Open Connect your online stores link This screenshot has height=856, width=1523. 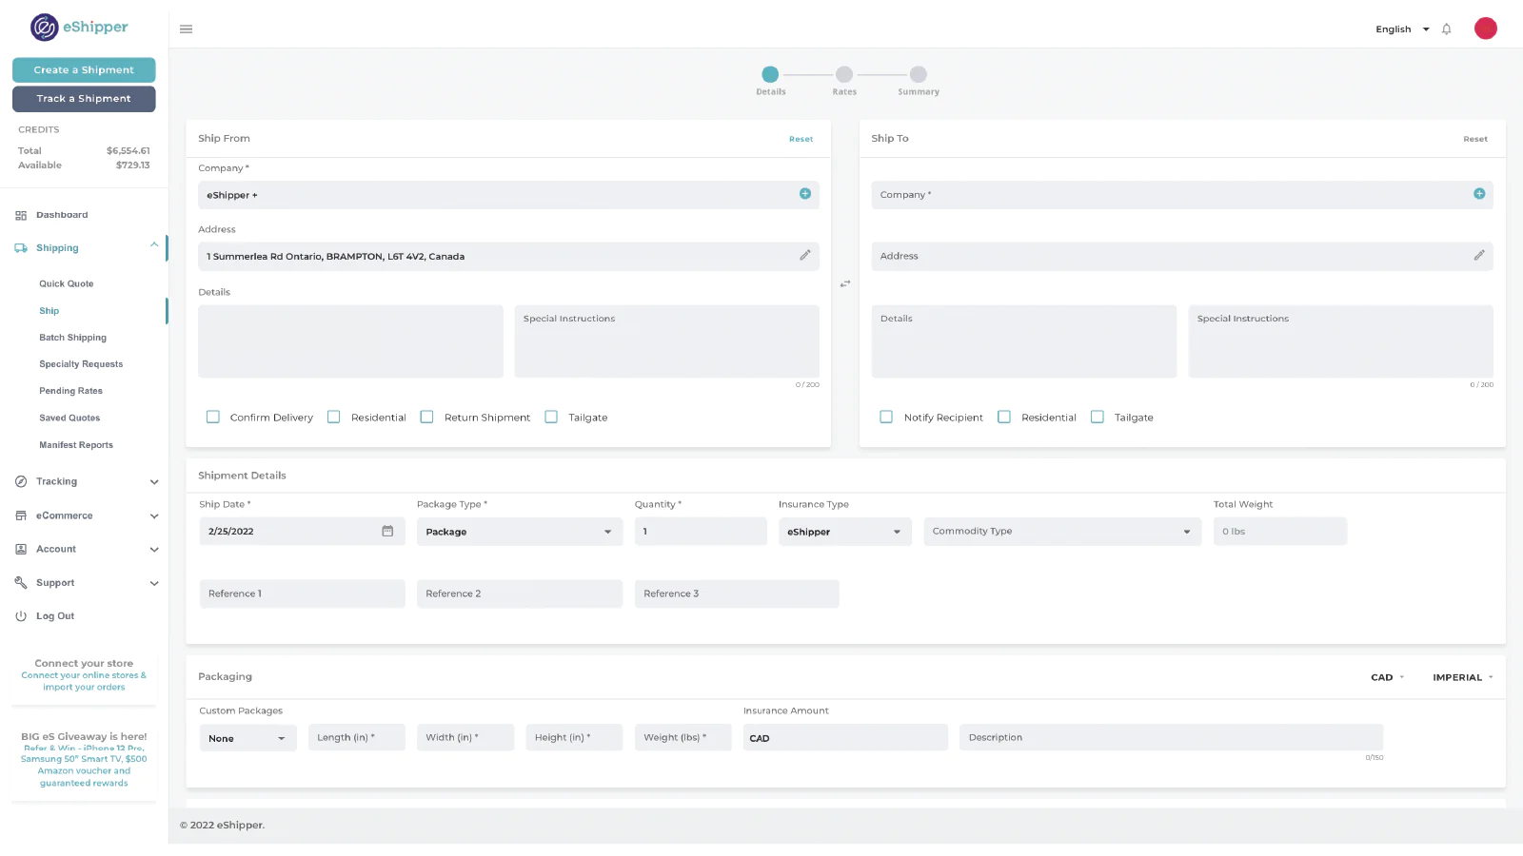pos(84,681)
